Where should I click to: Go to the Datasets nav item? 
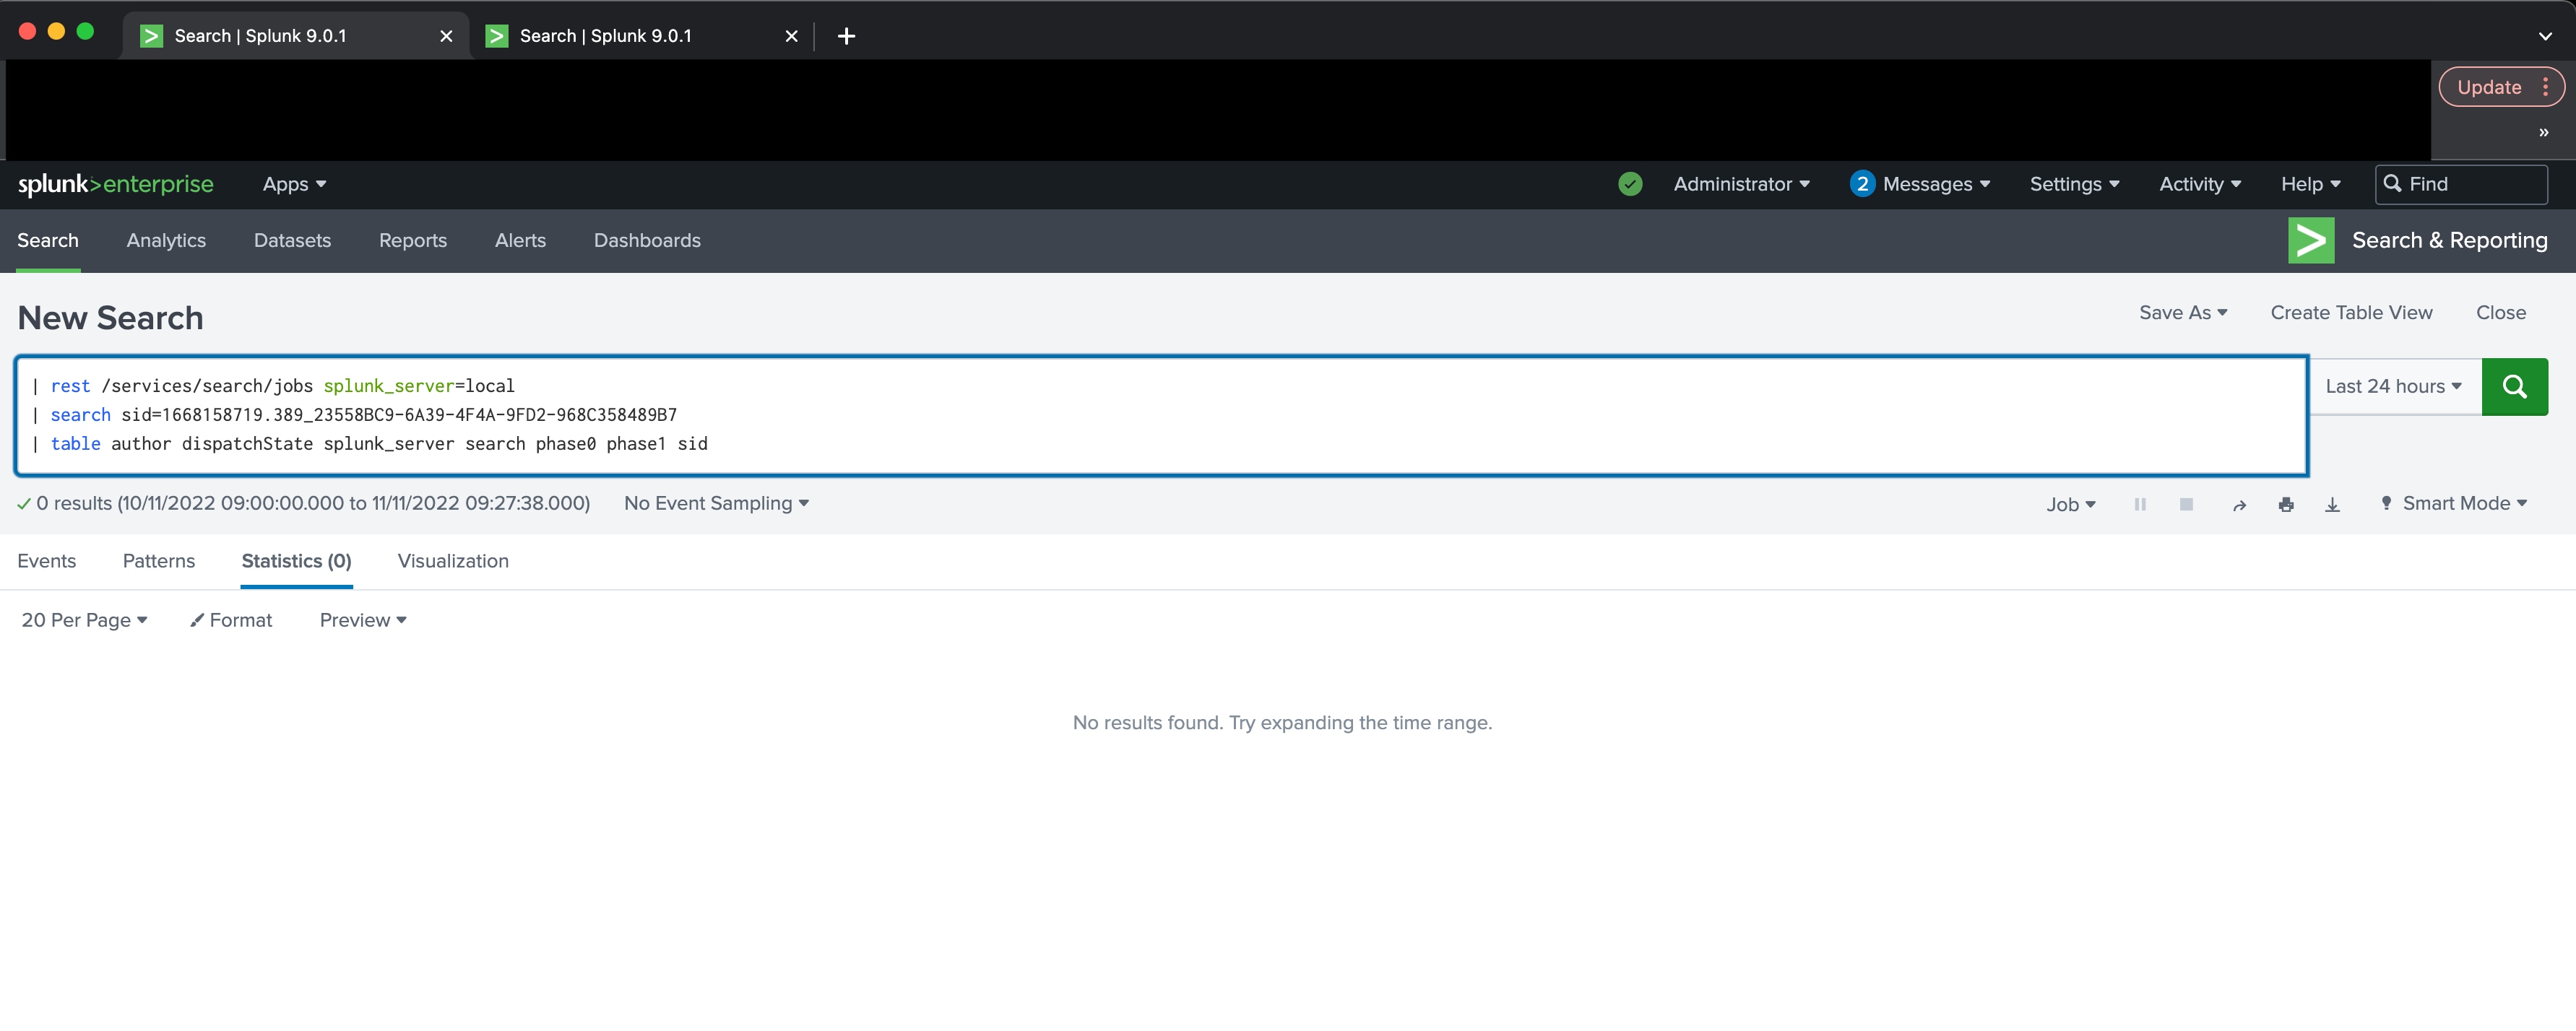(x=292, y=240)
